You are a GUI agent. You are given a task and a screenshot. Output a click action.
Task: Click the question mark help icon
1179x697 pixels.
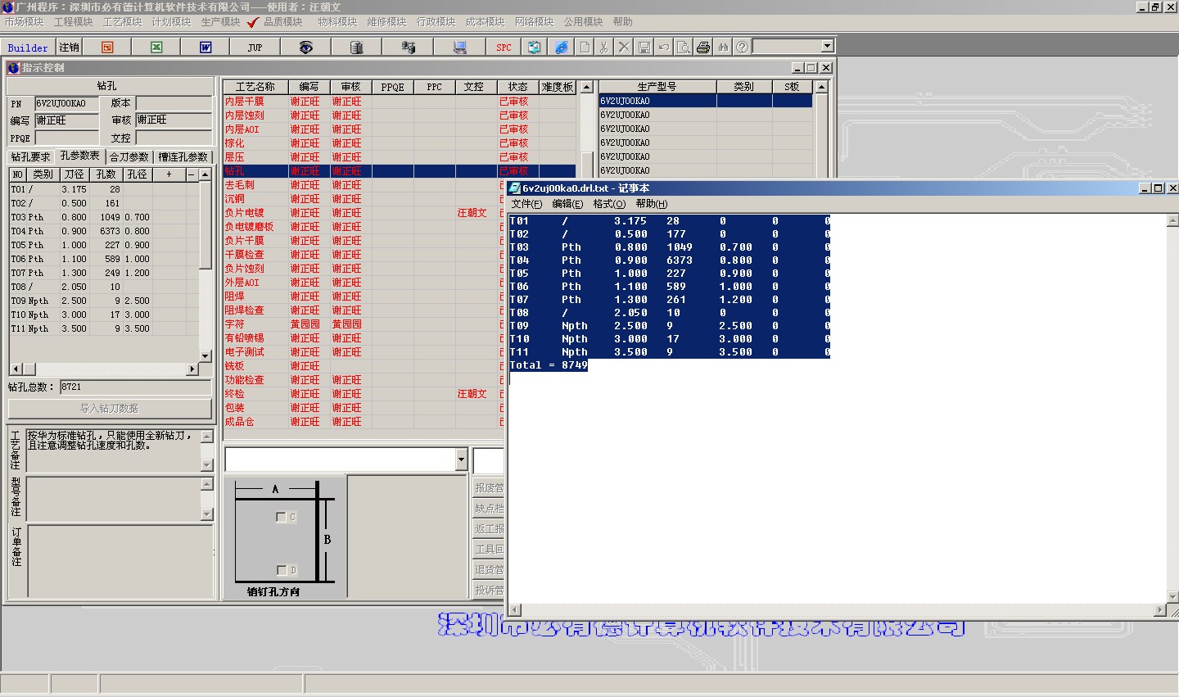click(742, 48)
